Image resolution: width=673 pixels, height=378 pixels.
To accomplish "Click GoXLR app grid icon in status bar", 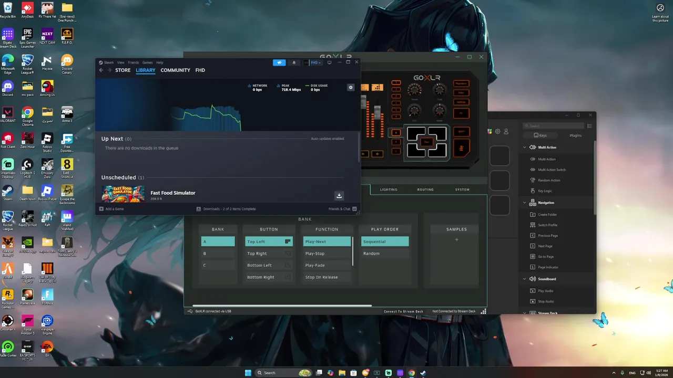I will [x=483, y=311].
